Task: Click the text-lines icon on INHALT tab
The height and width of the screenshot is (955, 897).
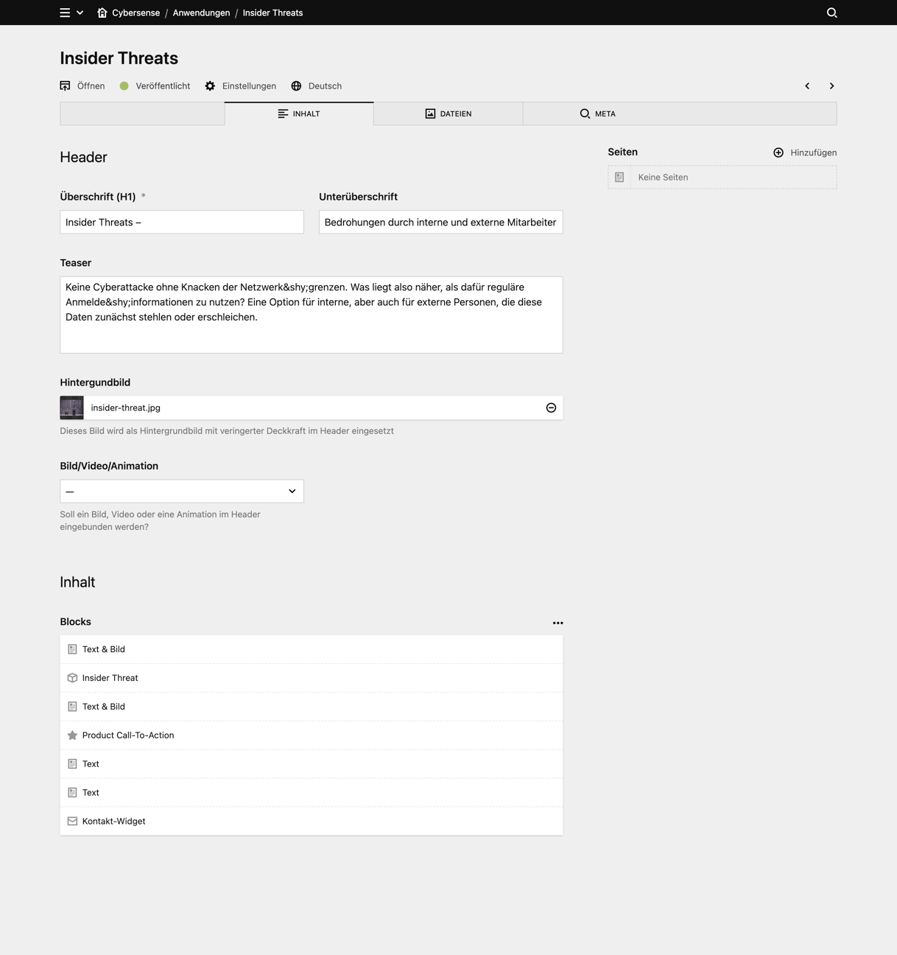Action: (283, 113)
